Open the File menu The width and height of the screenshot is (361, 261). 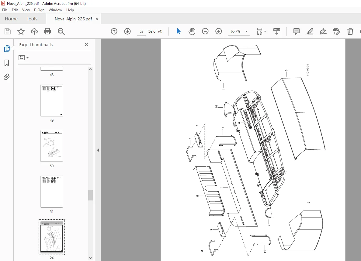(5, 10)
